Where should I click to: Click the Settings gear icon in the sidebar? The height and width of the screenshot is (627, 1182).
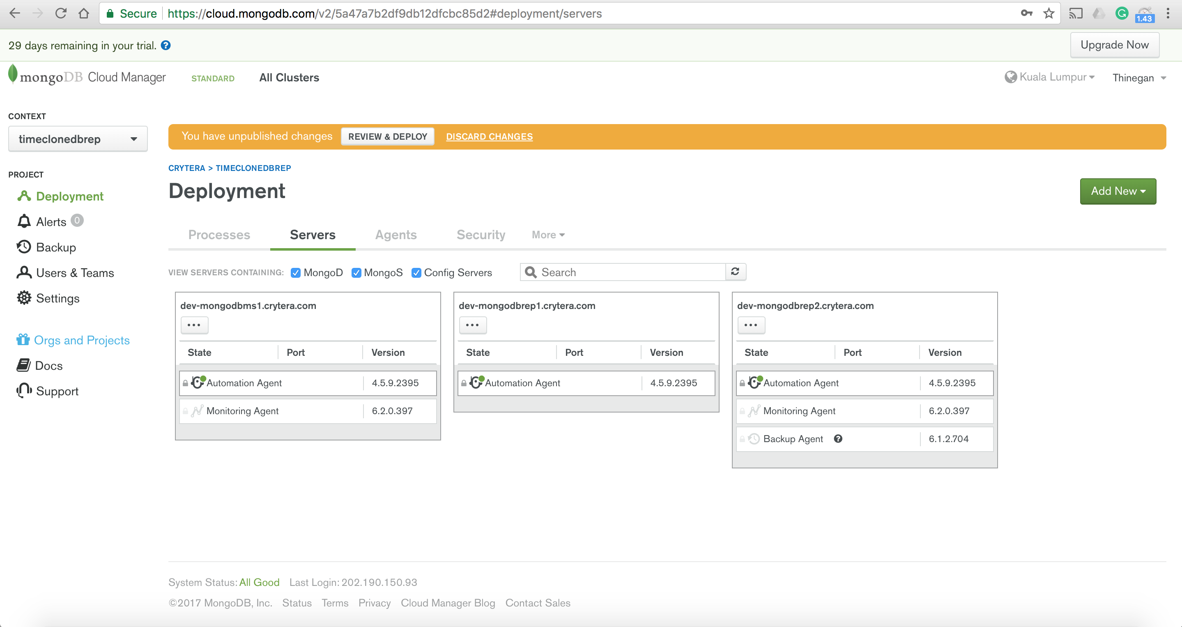24,298
